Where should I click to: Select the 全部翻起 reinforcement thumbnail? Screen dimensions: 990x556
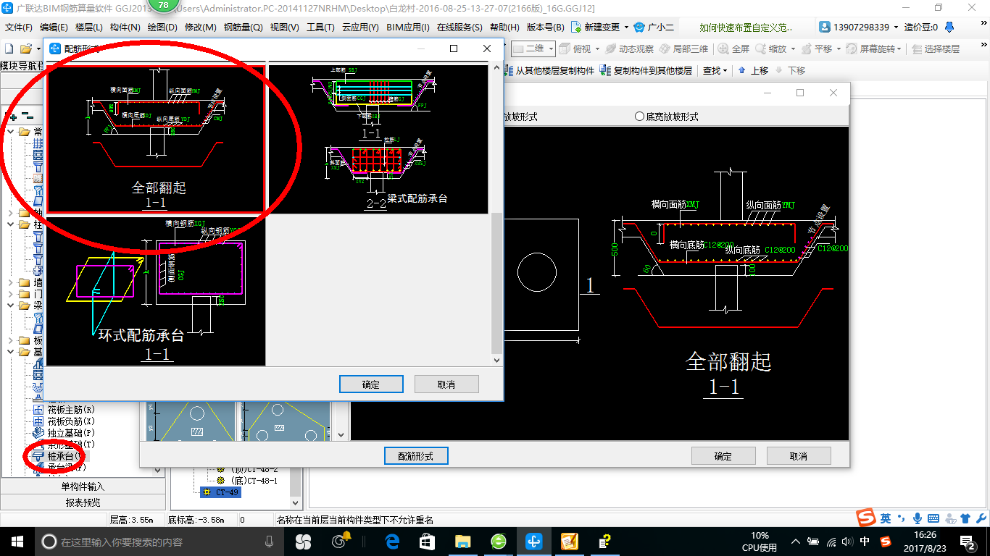156,139
